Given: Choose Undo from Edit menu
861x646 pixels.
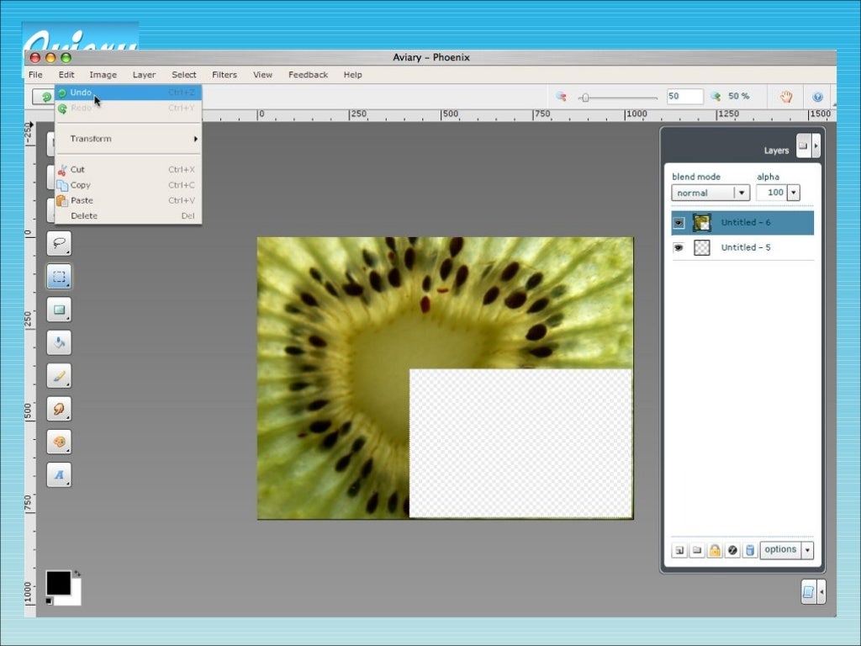Looking at the screenshot, I should coord(129,93).
